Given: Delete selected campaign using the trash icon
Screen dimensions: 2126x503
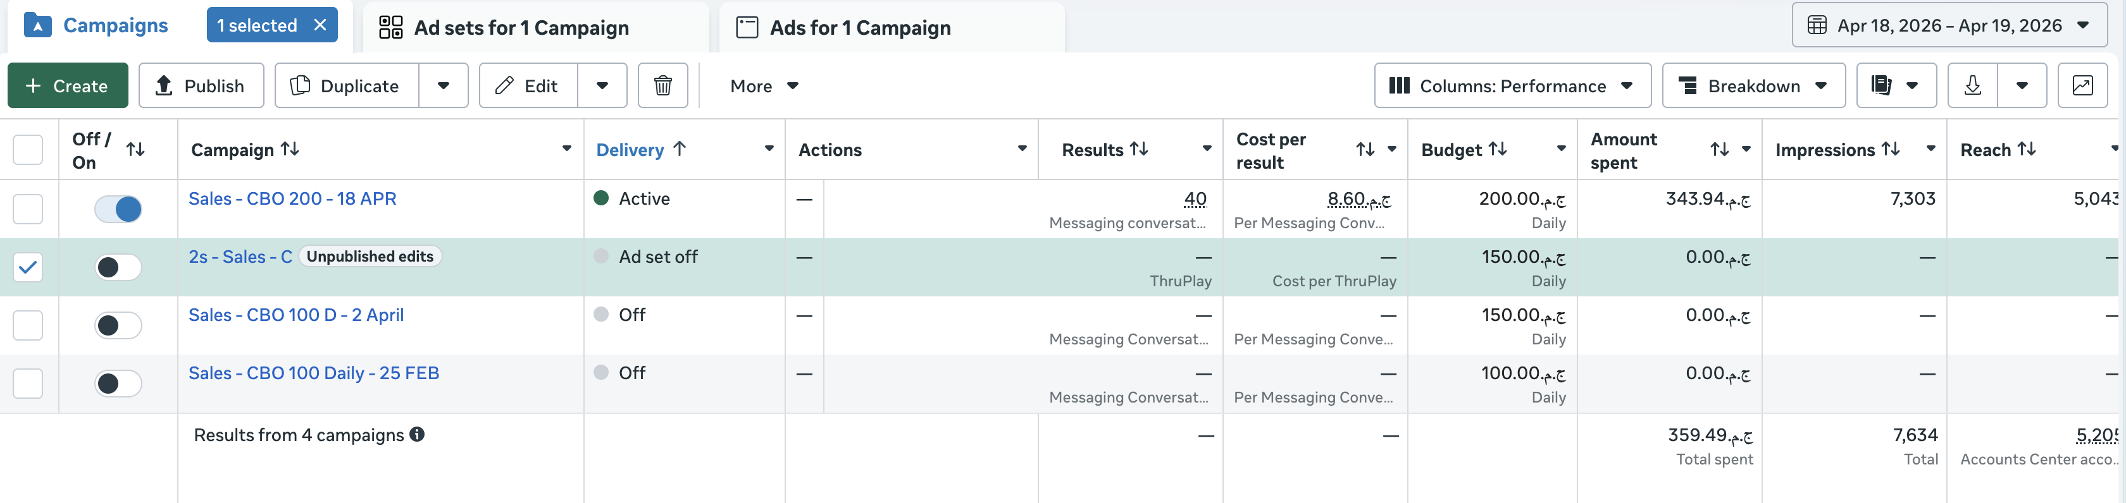Looking at the screenshot, I should click(662, 85).
